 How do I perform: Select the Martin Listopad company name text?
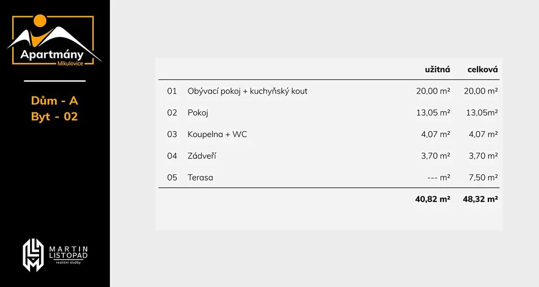[68, 252]
